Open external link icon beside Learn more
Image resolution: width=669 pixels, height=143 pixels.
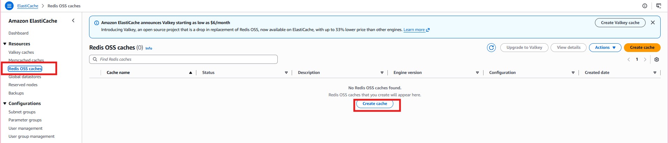[428, 30]
